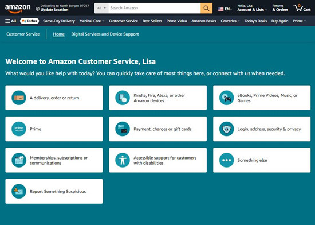Click the Kindle devices icon
The image size is (315, 225).
click(123, 98)
